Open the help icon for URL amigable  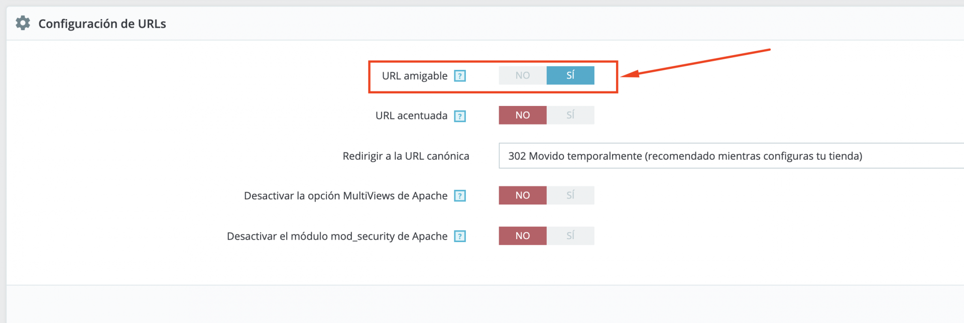460,76
